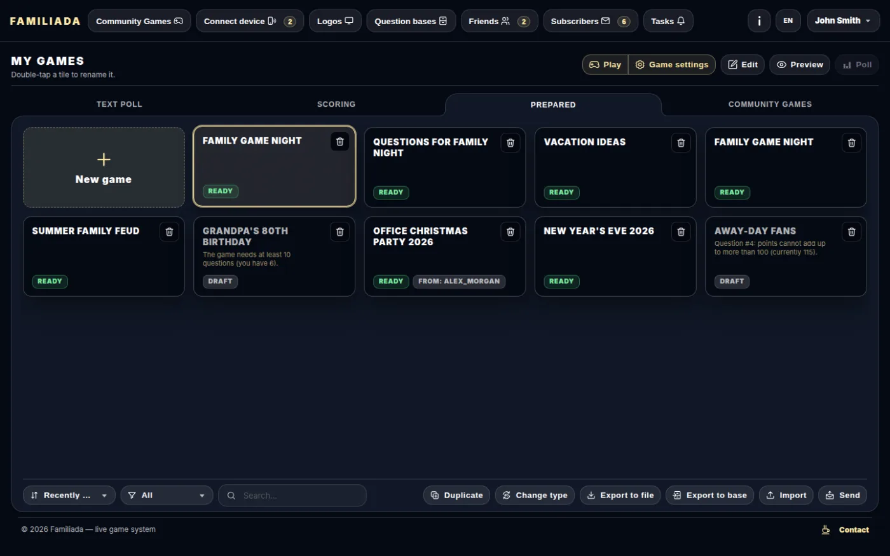Remove Office Christmas Party 2026 game
This screenshot has height=556, width=890.
[x=510, y=232]
